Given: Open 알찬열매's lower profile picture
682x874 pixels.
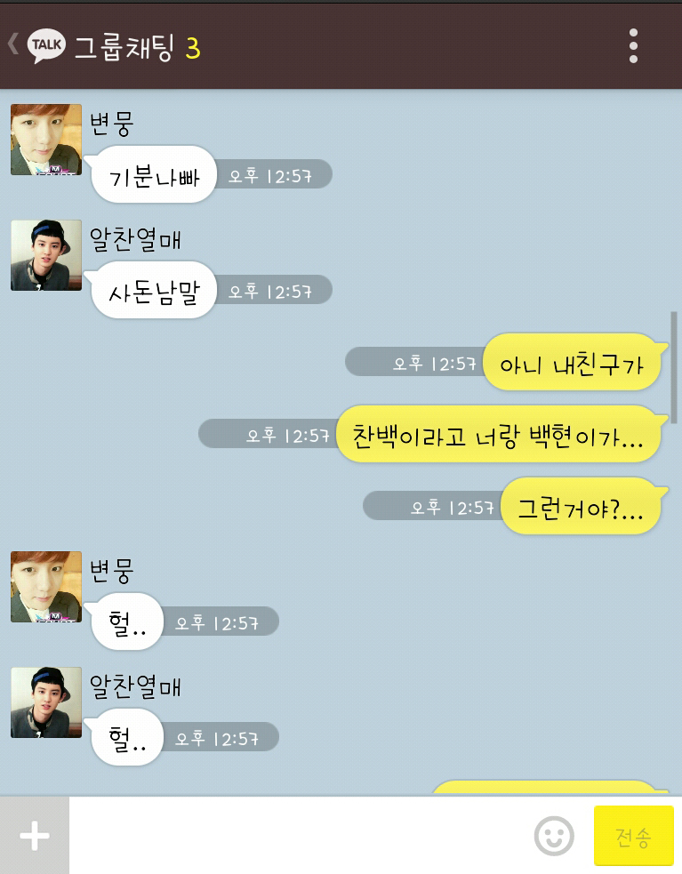Looking at the screenshot, I should point(46,702).
